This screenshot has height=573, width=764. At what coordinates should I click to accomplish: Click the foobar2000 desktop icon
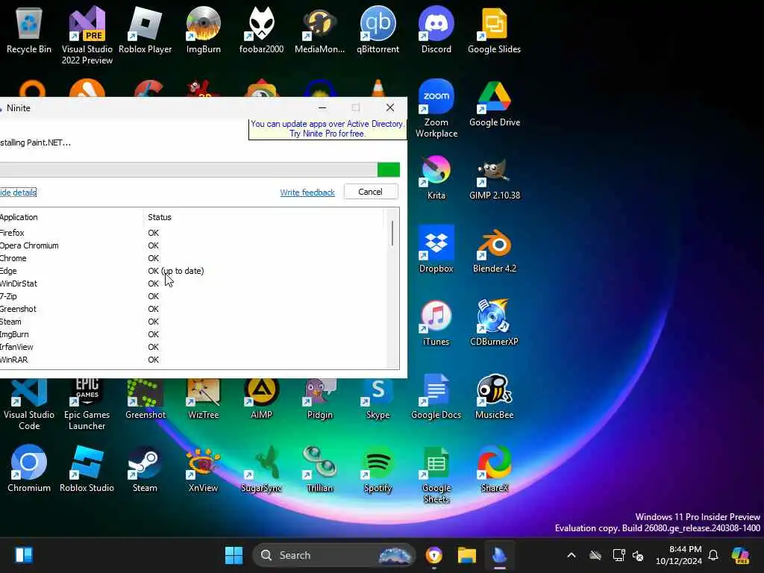[x=261, y=30]
